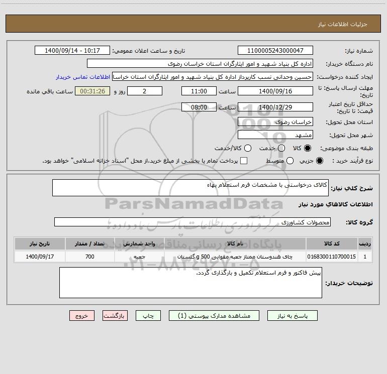This screenshot has width=387, height=374.
Task: Click the deadline time field 11:00
Action: pos(199,91)
